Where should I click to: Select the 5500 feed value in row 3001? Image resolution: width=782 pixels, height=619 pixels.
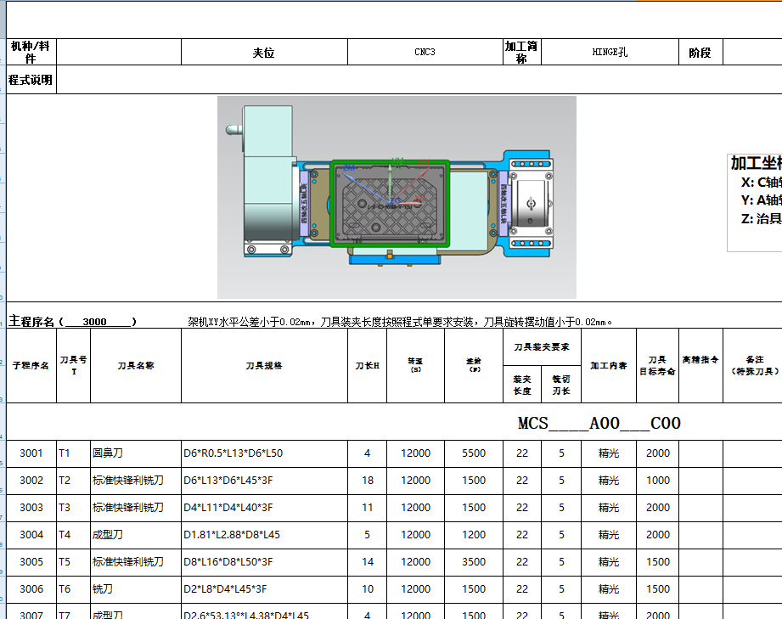point(473,453)
